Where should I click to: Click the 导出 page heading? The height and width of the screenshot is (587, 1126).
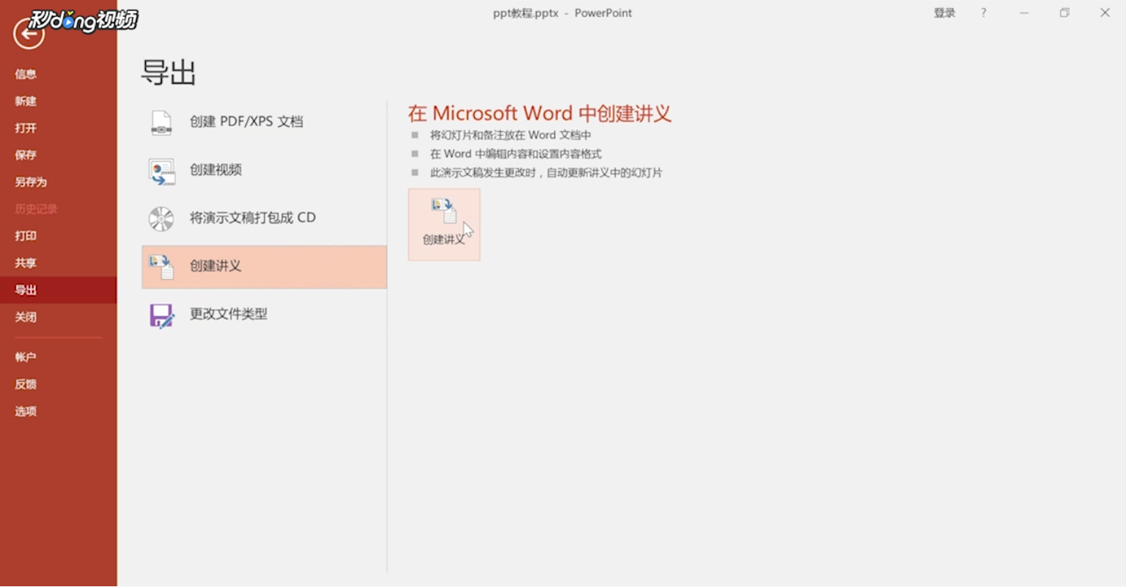tap(169, 73)
